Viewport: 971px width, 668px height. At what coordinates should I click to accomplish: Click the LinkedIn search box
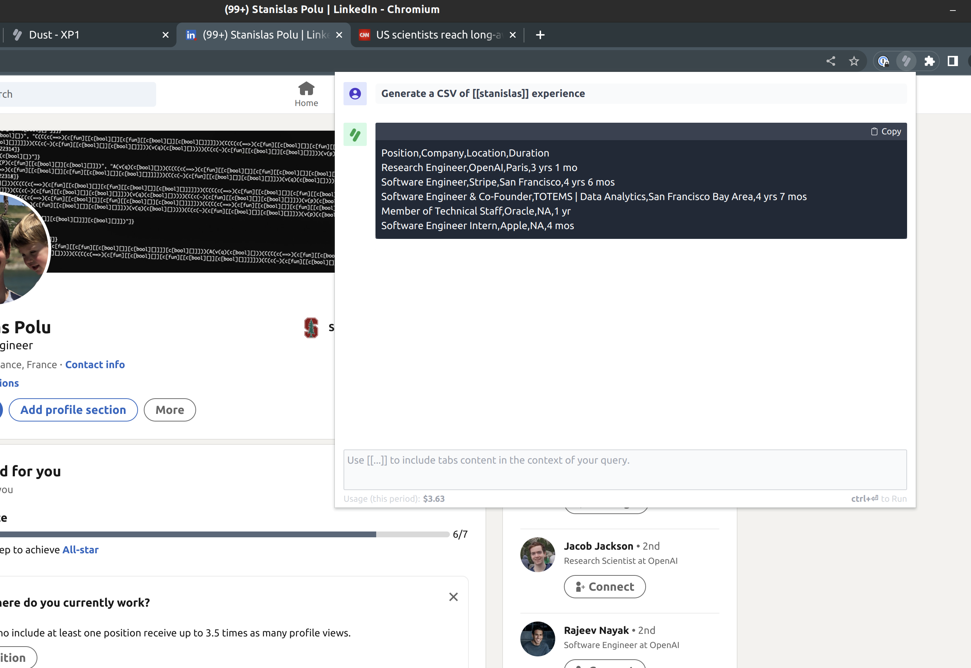click(x=78, y=94)
